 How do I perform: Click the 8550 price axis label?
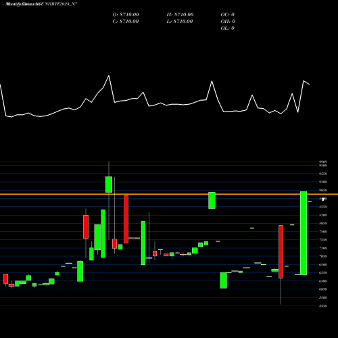pyautogui.click(x=323, y=207)
